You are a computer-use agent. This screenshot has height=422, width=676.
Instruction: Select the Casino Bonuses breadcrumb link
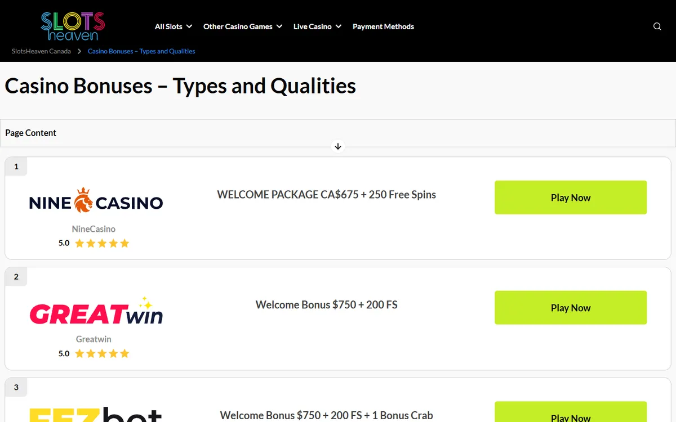(x=141, y=51)
